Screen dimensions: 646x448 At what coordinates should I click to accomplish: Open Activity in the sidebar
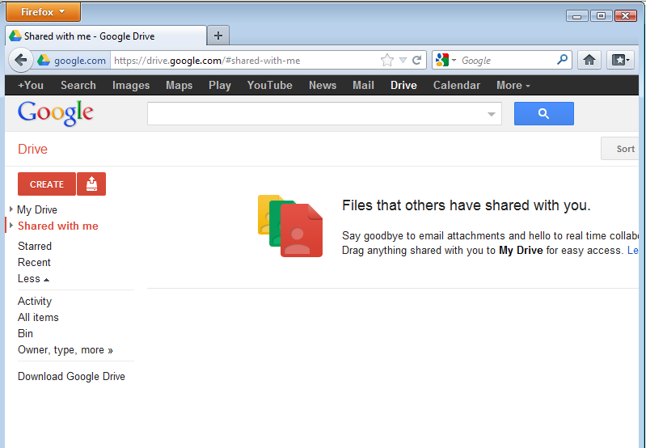point(35,302)
